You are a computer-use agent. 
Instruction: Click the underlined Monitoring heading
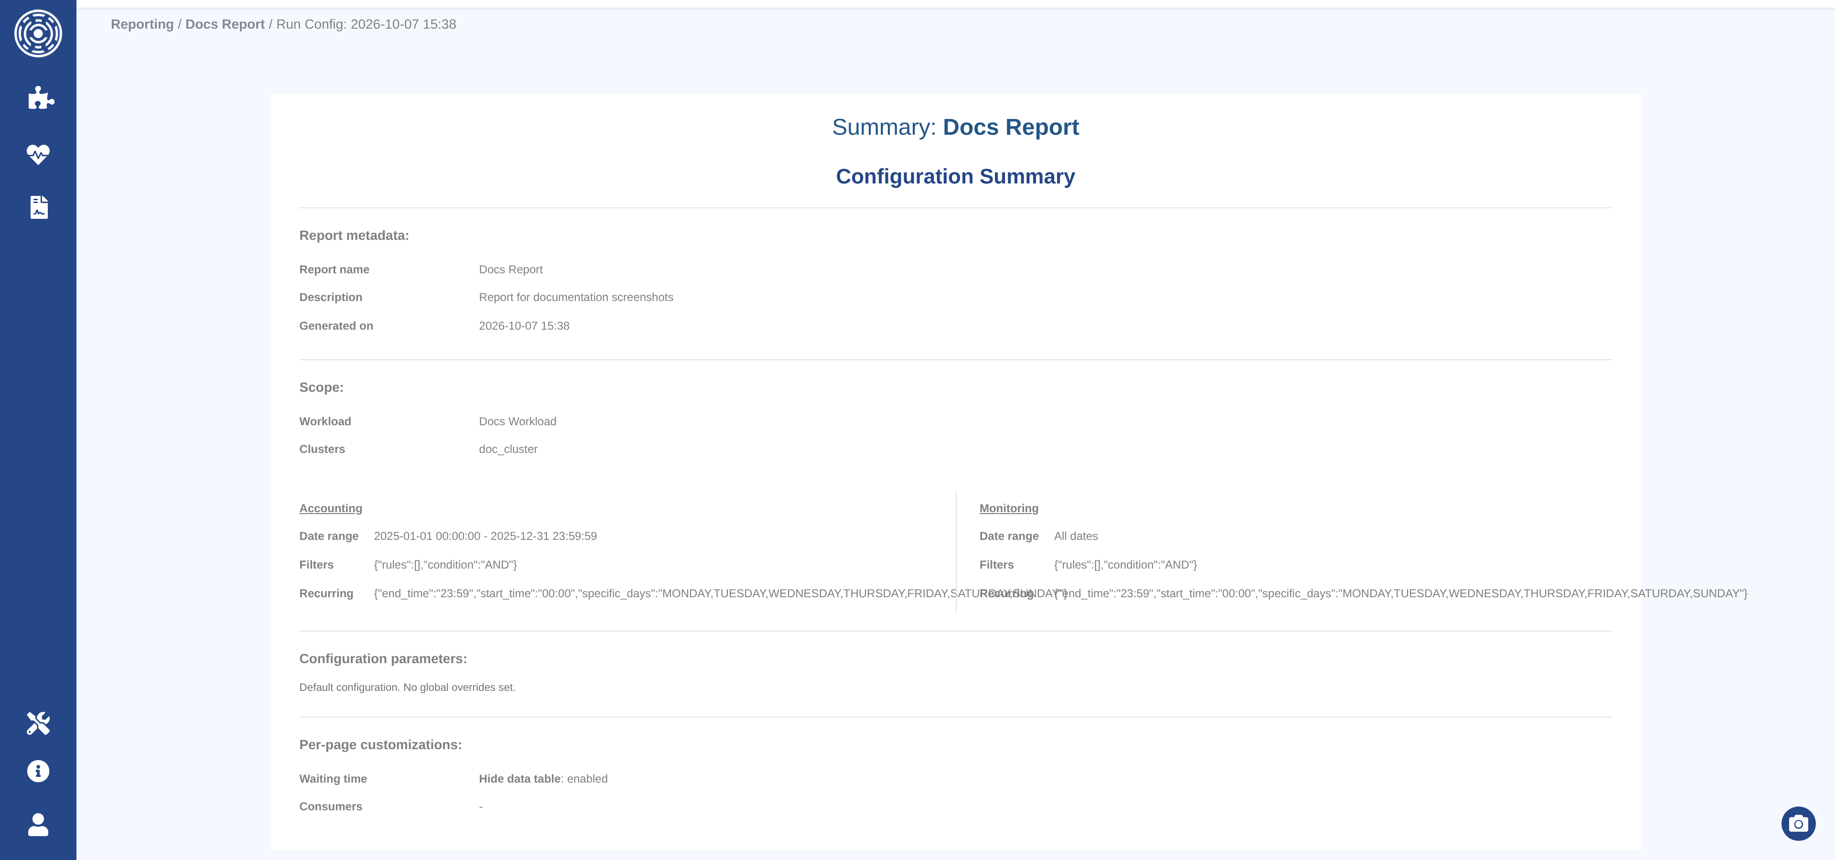pos(1009,508)
